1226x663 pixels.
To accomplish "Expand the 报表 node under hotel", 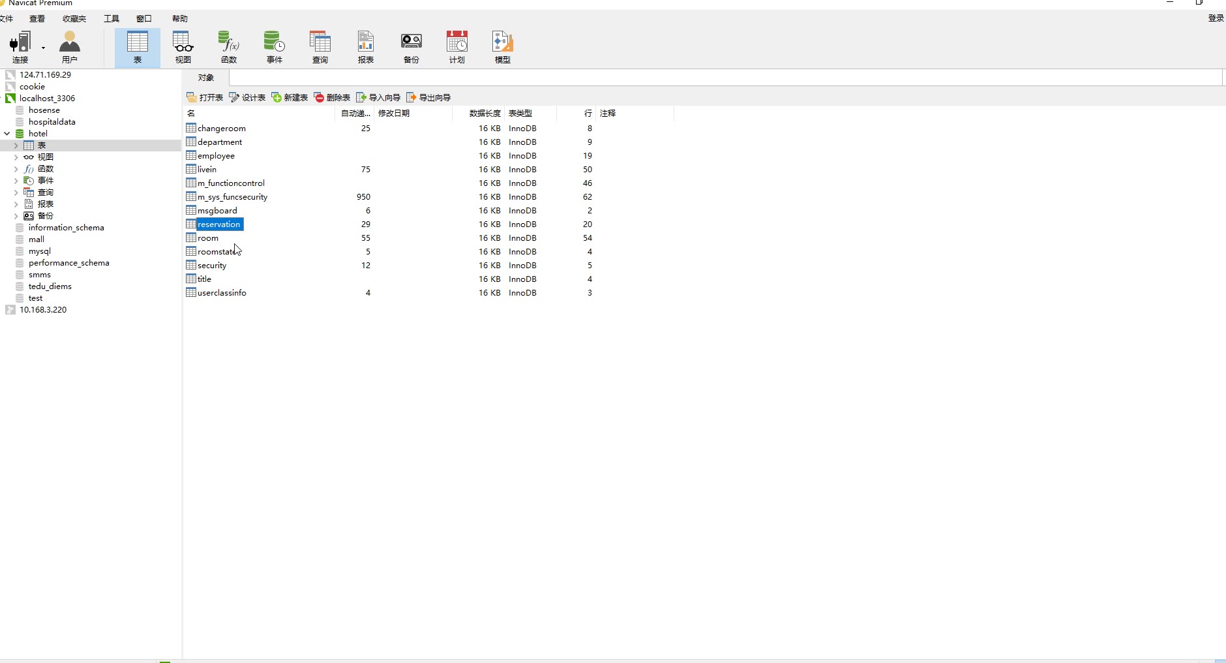I will [x=16, y=204].
